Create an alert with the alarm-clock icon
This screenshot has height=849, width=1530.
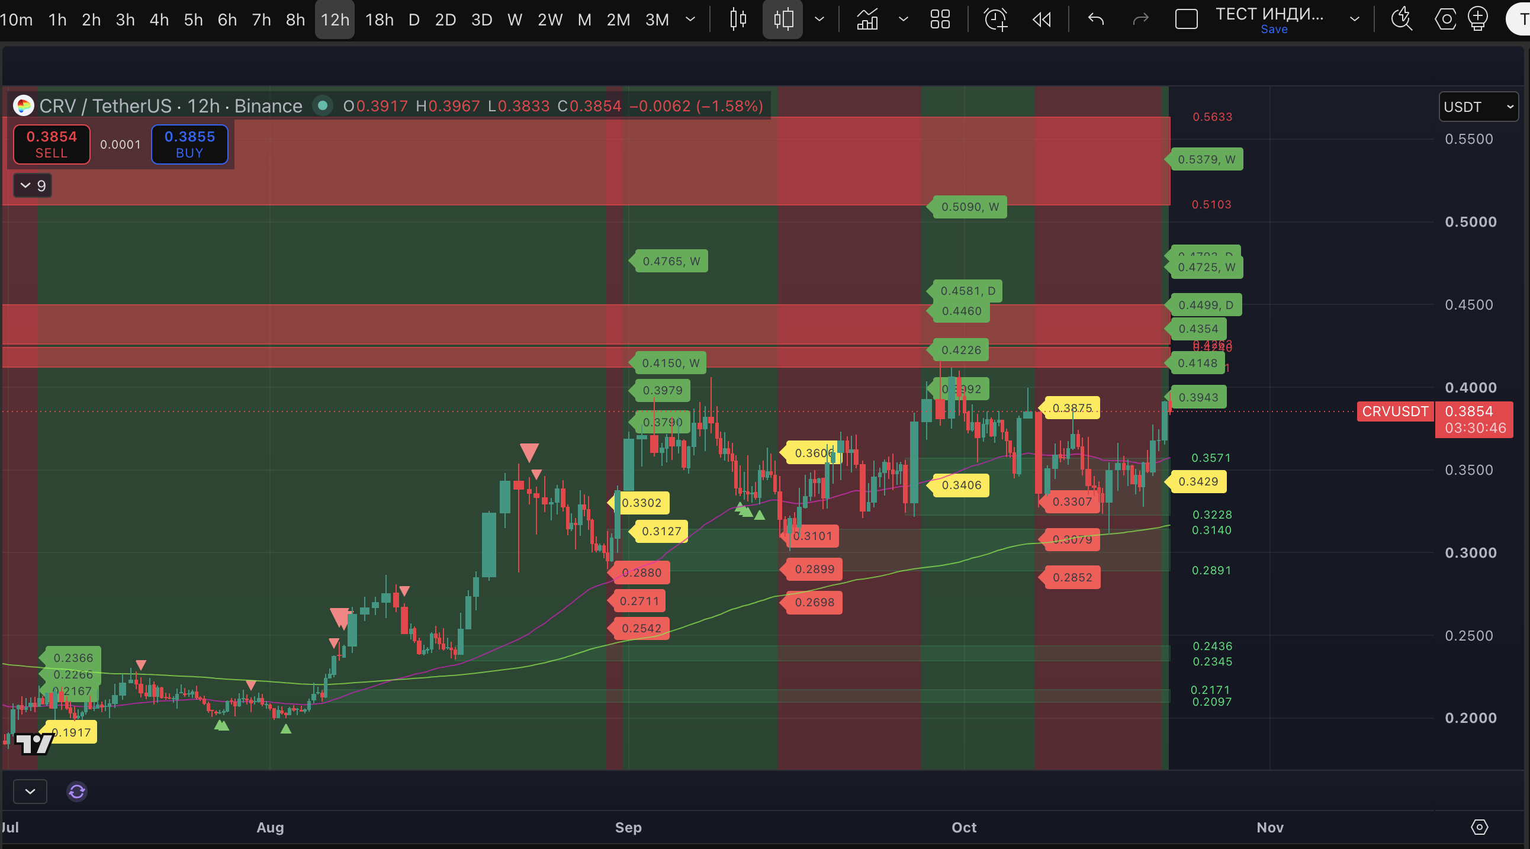tap(995, 20)
